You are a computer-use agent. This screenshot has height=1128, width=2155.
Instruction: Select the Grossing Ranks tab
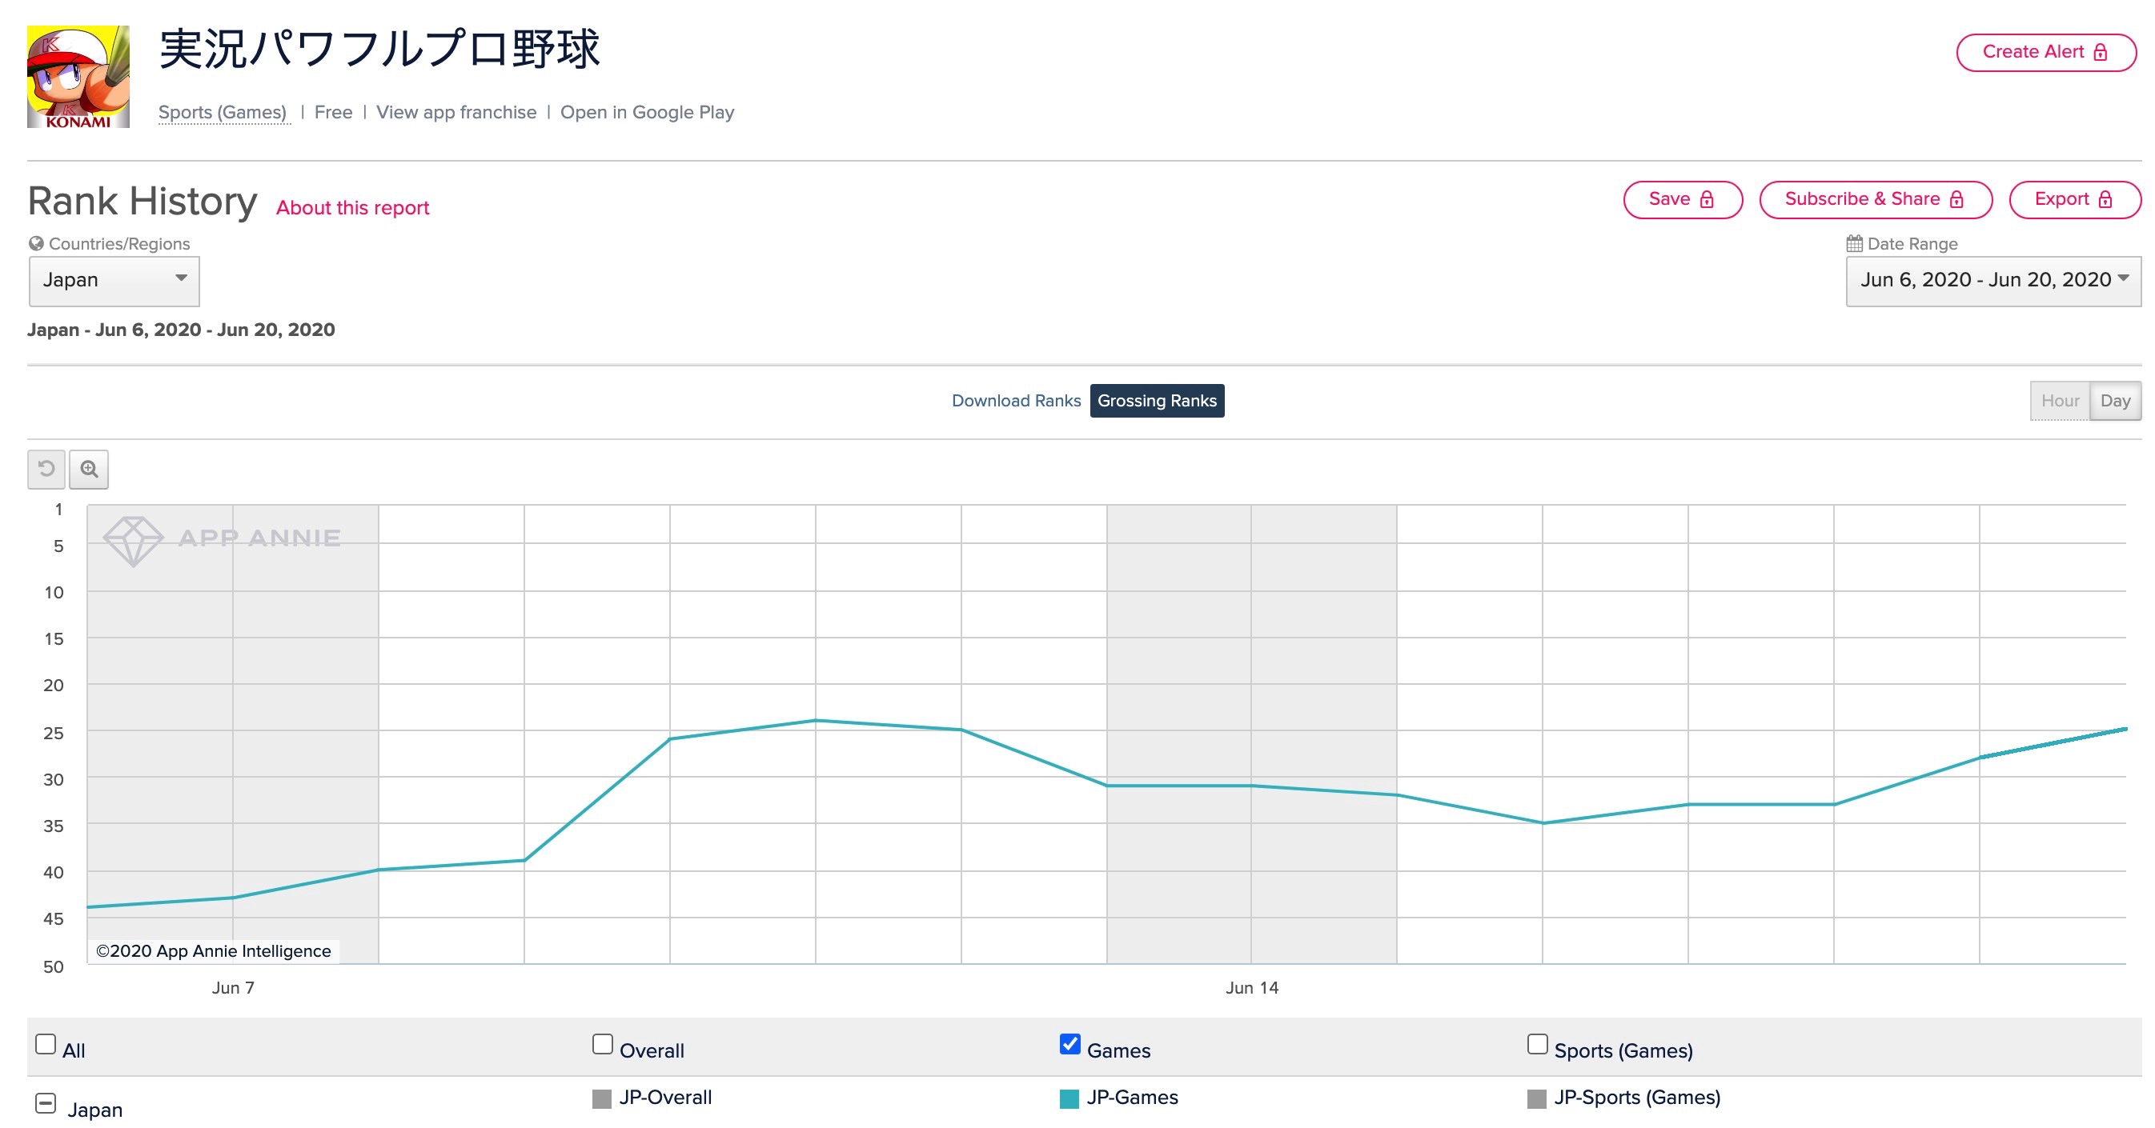coord(1157,402)
